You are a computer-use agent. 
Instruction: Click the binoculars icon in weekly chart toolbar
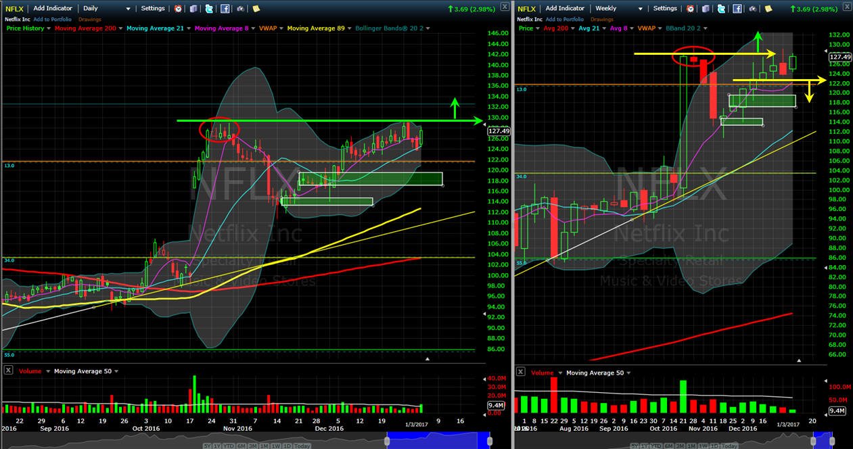[x=753, y=9]
